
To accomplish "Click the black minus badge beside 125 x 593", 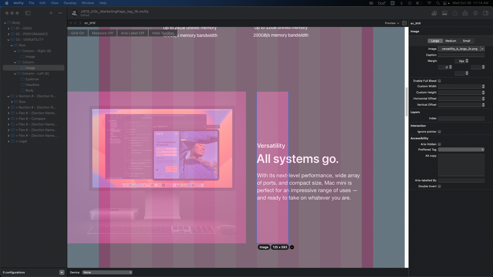I will pyautogui.click(x=292, y=247).
